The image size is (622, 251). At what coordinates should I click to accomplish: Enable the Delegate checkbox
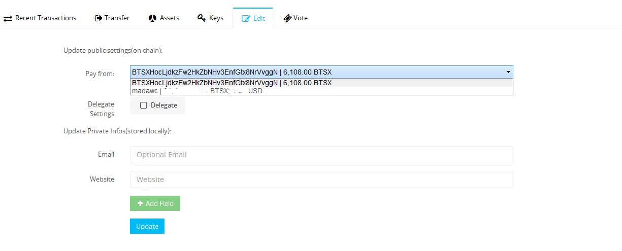tap(144, 105)
